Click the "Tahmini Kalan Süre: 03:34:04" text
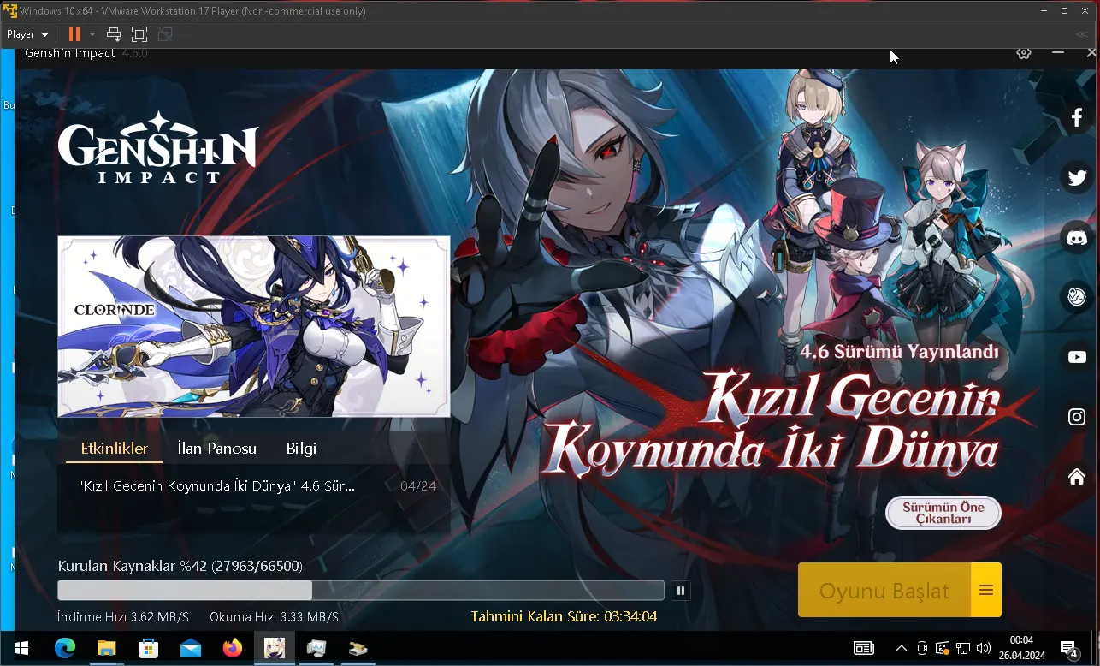1100x666 pixels. [565, 616]
